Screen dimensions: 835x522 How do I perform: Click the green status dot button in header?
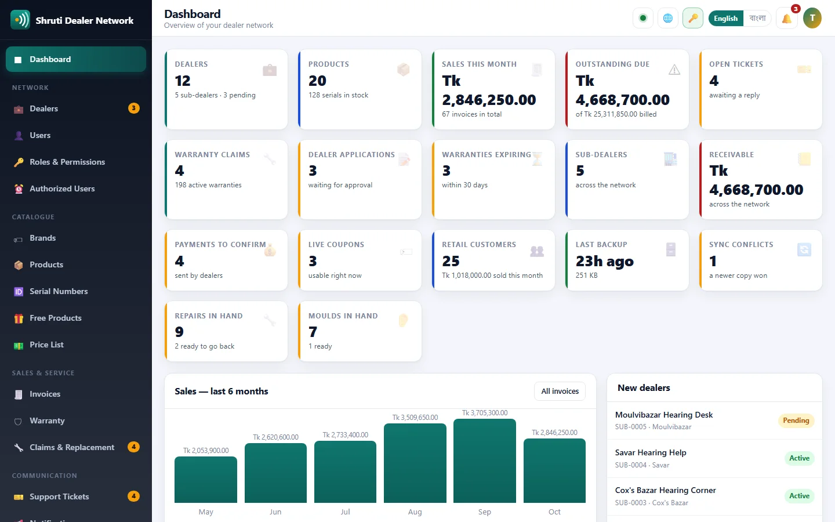tap(642, 18)
